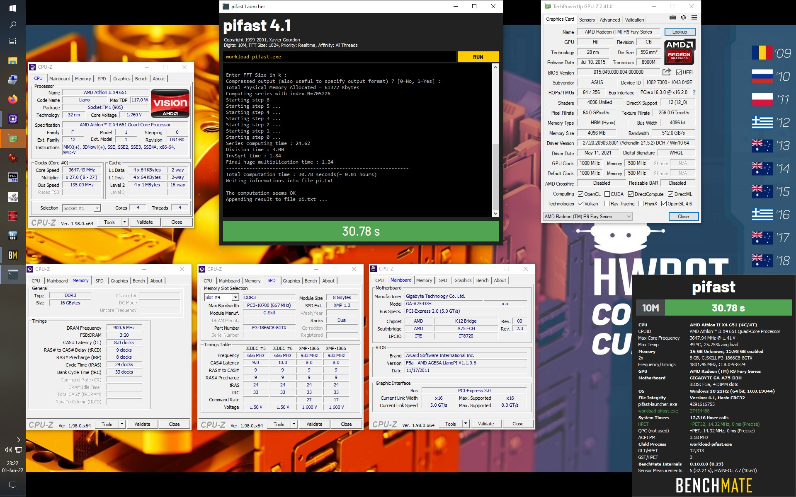Open Task View from the taskbar
Image resolution: width=796 pixels, height=497 pixels.
[12, 41]
